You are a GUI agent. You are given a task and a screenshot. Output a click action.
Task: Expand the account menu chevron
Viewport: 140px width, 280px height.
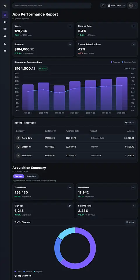click(136, 6)
